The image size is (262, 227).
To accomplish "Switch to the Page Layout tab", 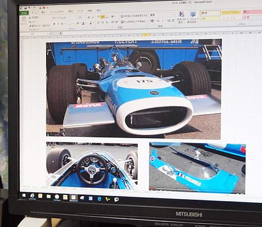I will pos(57,12).
